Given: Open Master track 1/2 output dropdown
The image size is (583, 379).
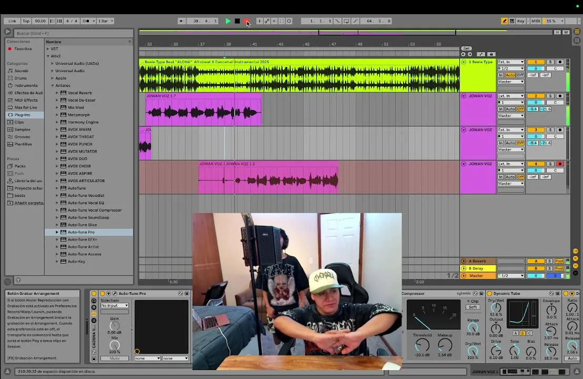Looking at the screenshot, I should 511,276.
